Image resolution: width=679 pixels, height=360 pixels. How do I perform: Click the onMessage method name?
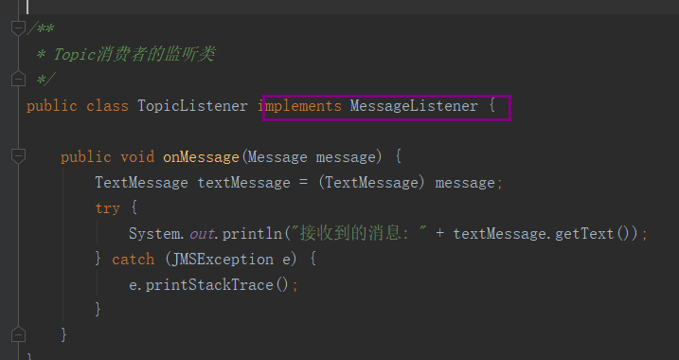[x=201, y=157]
